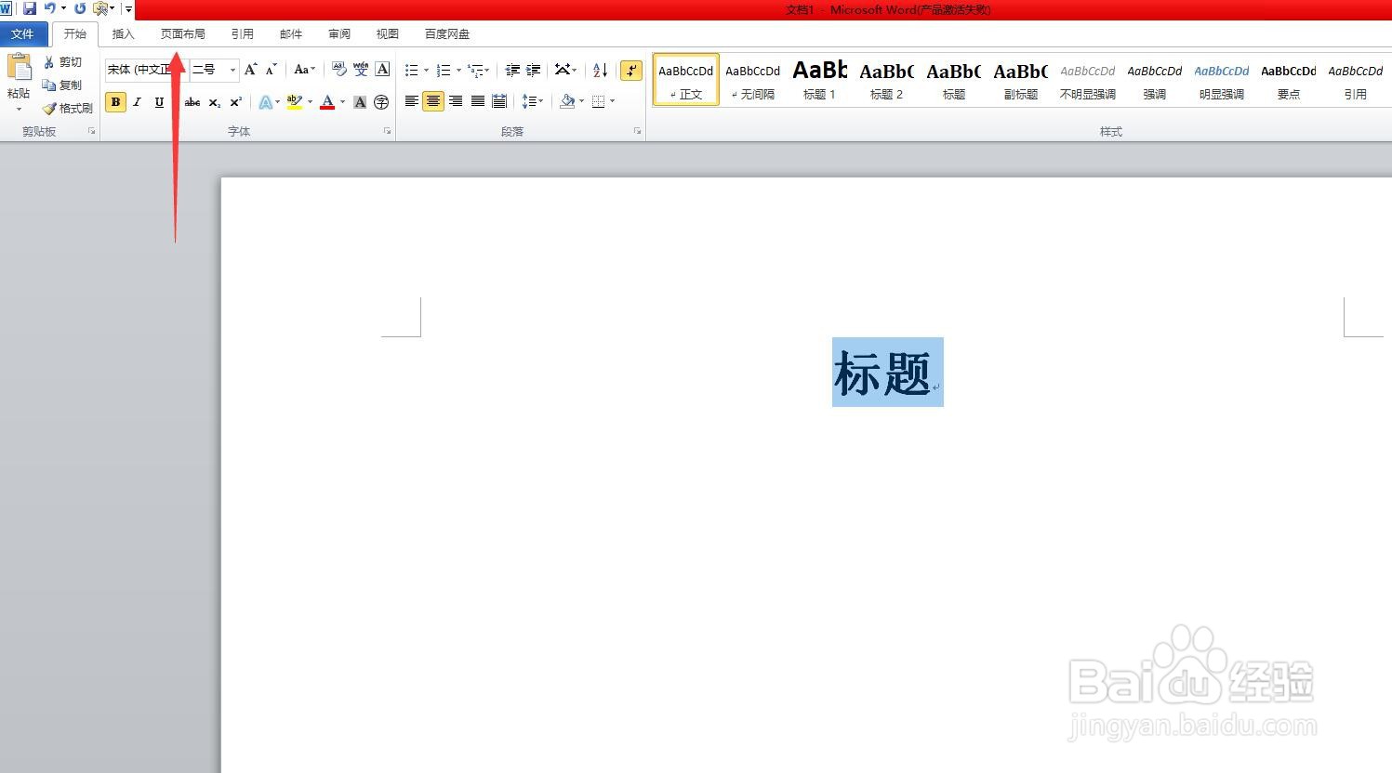Click 剪切 cut button
This screenshot has width=1392, height=773.
pos(63,62)
